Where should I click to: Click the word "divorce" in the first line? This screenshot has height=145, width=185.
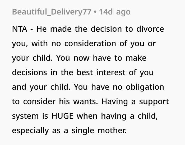click(150, 29)
